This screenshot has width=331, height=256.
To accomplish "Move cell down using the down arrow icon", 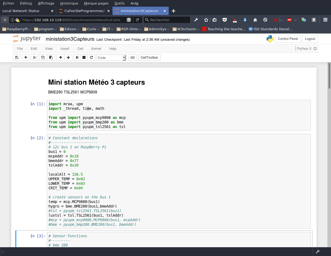I will point(69,57).
